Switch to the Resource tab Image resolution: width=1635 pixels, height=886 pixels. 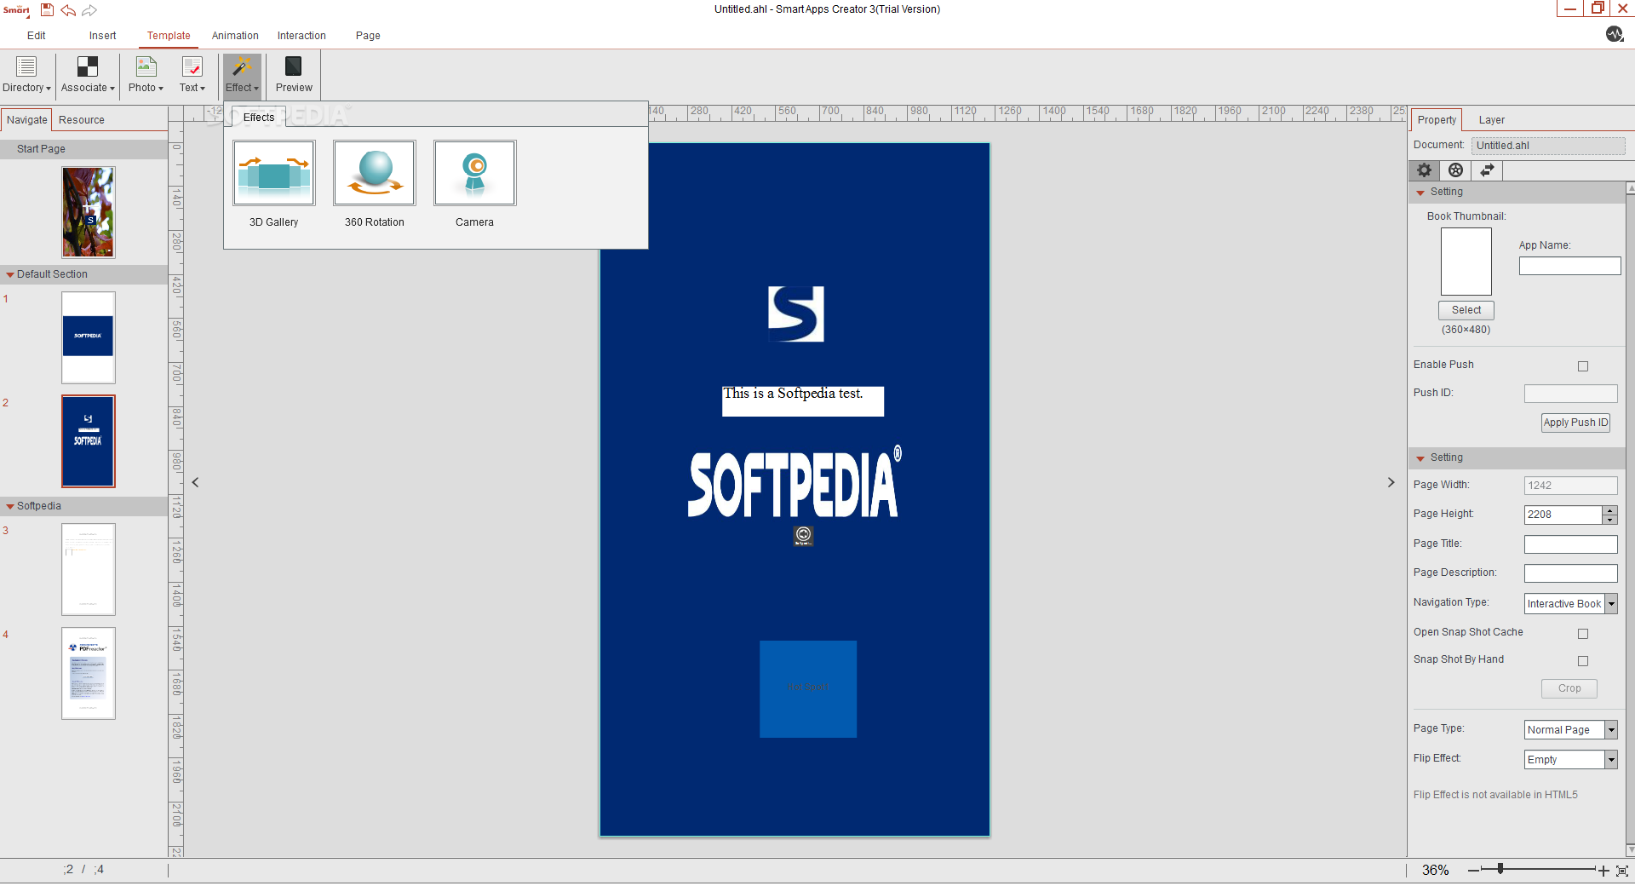(x=82, y=120)
